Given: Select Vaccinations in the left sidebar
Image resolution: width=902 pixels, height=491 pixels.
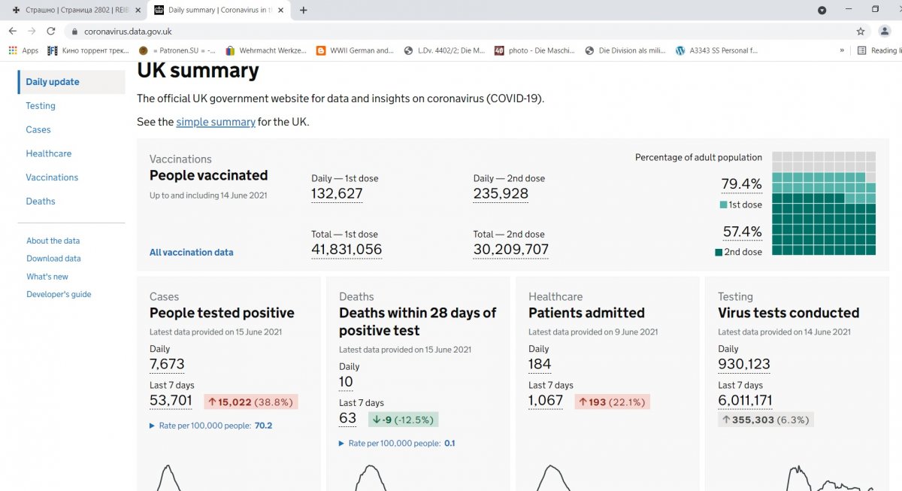Looking at the screenshot, I should (52, 177).
